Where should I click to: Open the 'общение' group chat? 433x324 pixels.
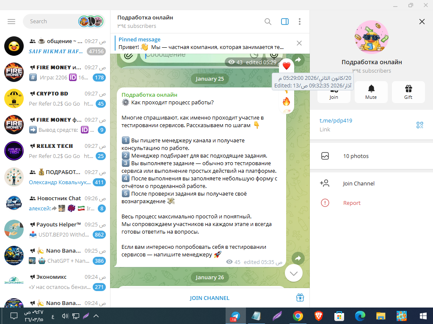click(55, 46)
